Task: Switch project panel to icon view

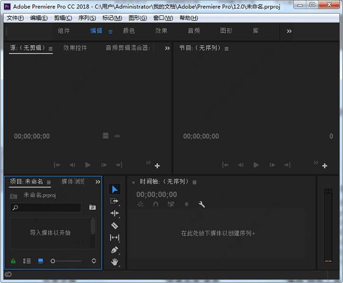Action: [x=41, y=261]
